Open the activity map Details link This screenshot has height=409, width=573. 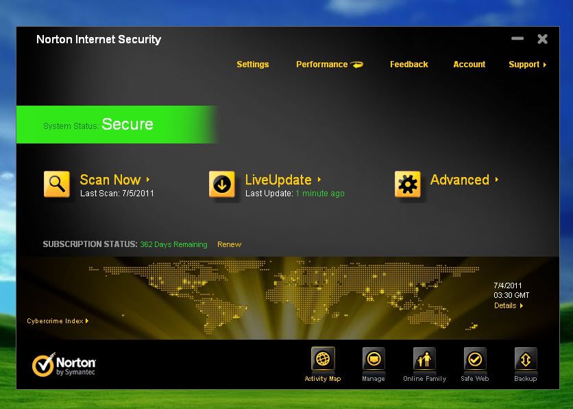point(505,305)
